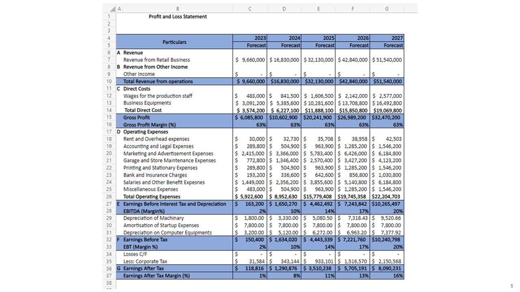The image size is (520, 292).
Task: Click the Profit and Loss Statement title cell
Action: coord(178,17)
